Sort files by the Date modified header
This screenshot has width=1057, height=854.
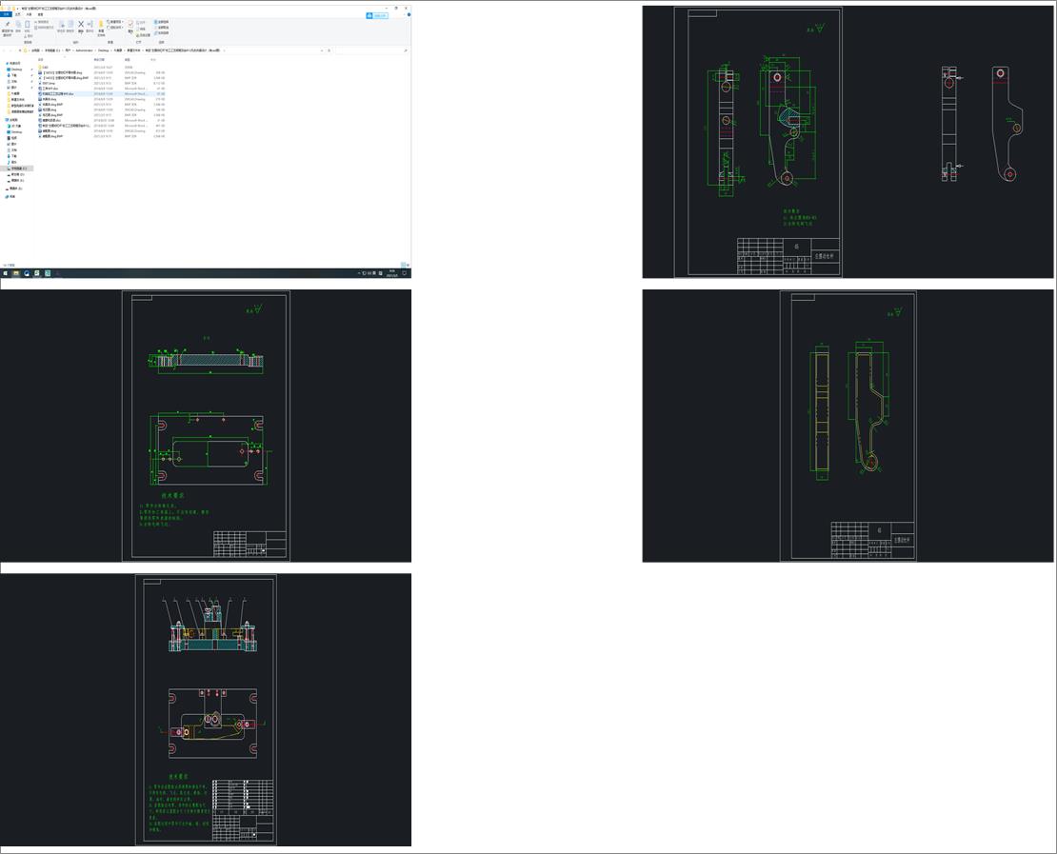point(99,59)
